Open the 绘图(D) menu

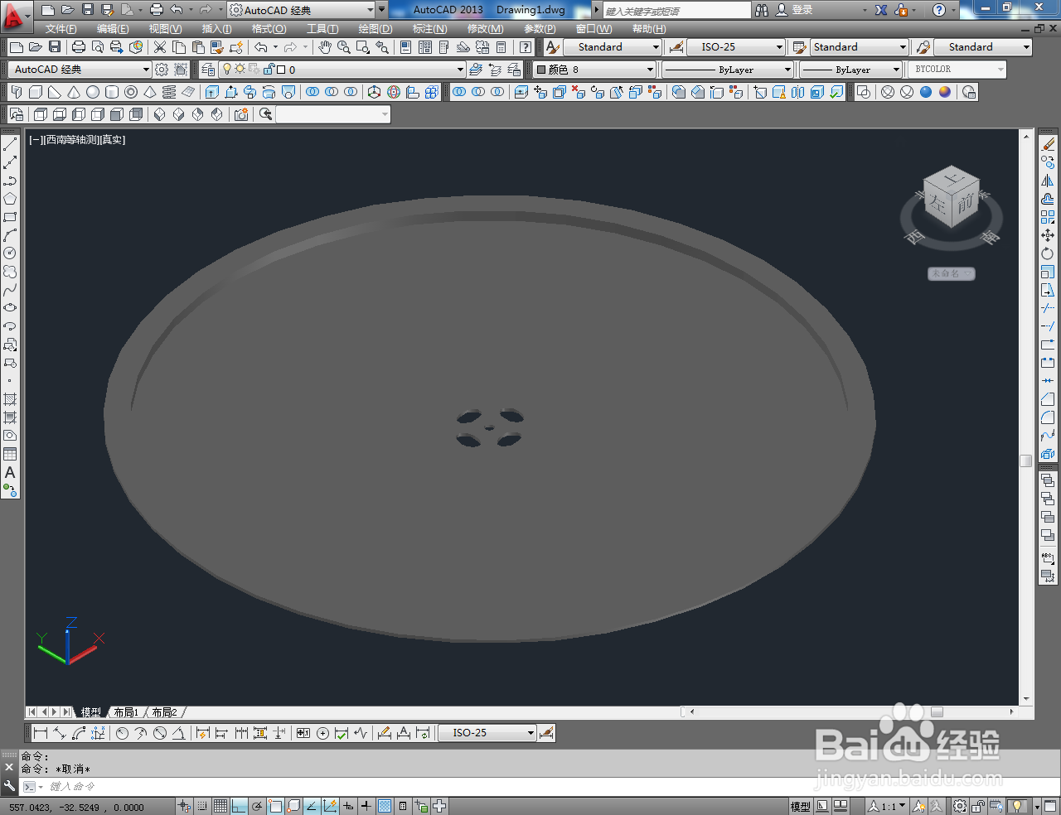[x=375, y=29]
